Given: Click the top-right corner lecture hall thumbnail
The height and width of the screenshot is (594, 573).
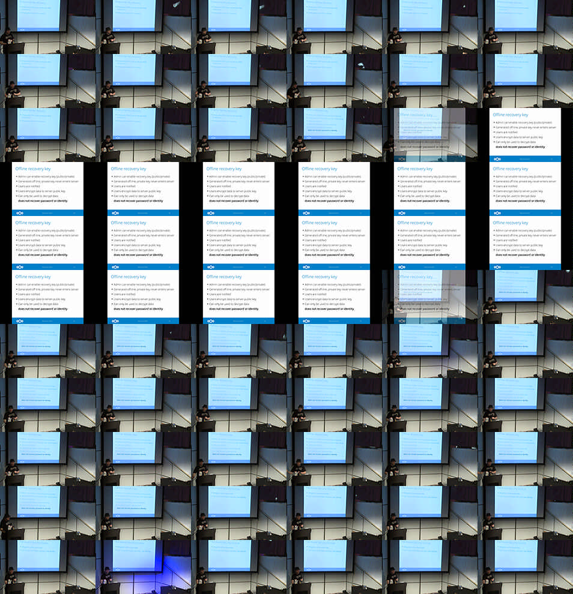Looking at the screenshot, I should [x=525, y=27].
